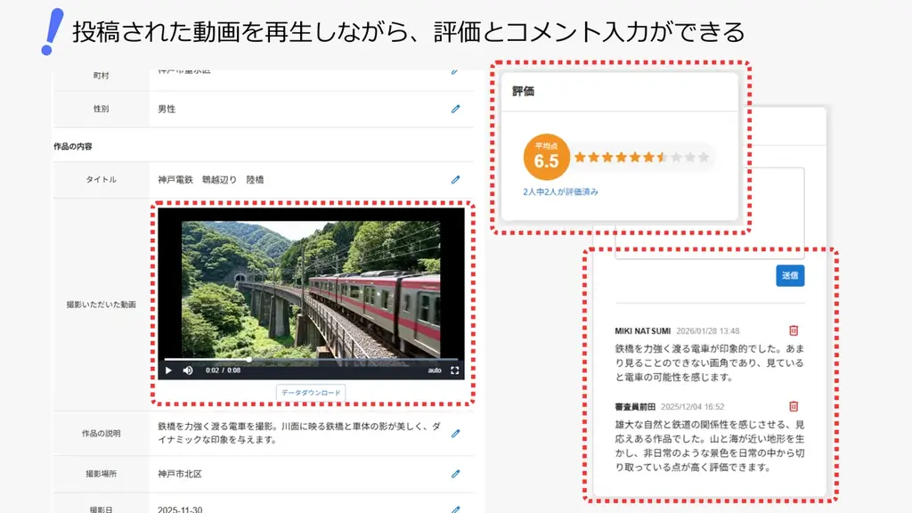Click the データダウンロード button

[313, 393]
